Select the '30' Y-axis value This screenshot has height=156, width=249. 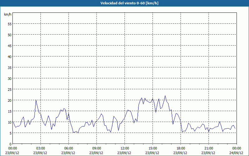(10, 79)
